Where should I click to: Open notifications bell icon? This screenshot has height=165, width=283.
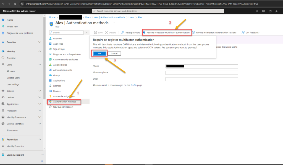[257, 11]
